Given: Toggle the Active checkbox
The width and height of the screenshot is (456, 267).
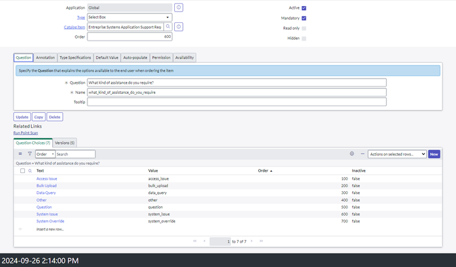Looking at the screenshot, I should point(304,8).
